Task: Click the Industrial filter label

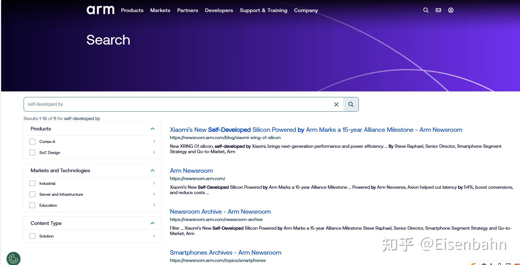Action: 47,183
